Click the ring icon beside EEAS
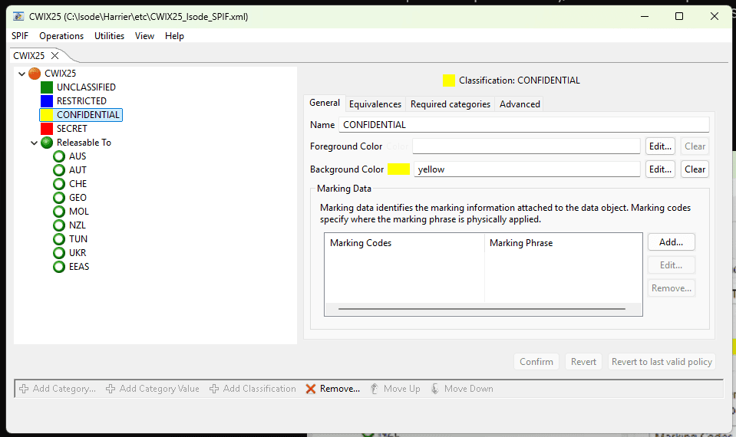 point(58,267)
